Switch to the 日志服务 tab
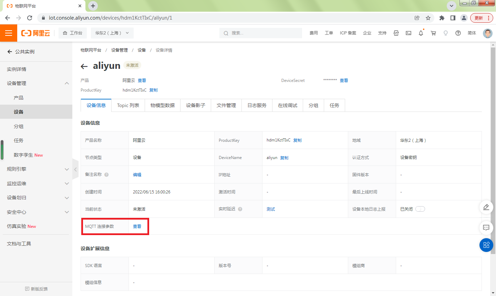This screenshot has width=496, height=296. pos(257,105)
